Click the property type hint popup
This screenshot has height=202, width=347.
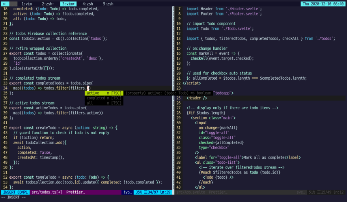coord(168,93)
